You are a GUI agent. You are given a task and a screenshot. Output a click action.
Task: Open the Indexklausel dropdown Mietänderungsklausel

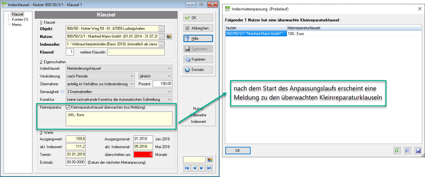(119, 68)
